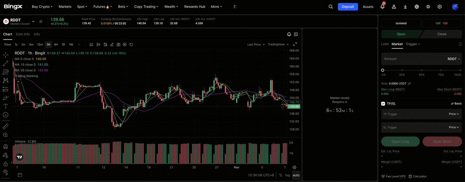Viewport: 465px width, 182px height.
Task: Select the text annotation tool
Action: pos(5,106)
